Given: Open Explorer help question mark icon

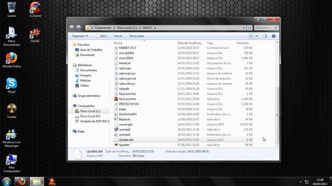Looking at the screenshot, I should click(x=273, y=36).
